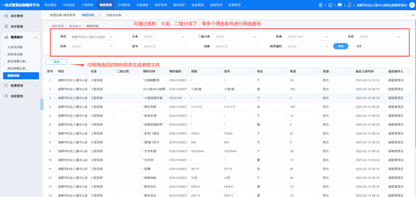Open 秩序维护 in the top navigation
This screenshot has height=197, width=416.
tap(179, 5)
